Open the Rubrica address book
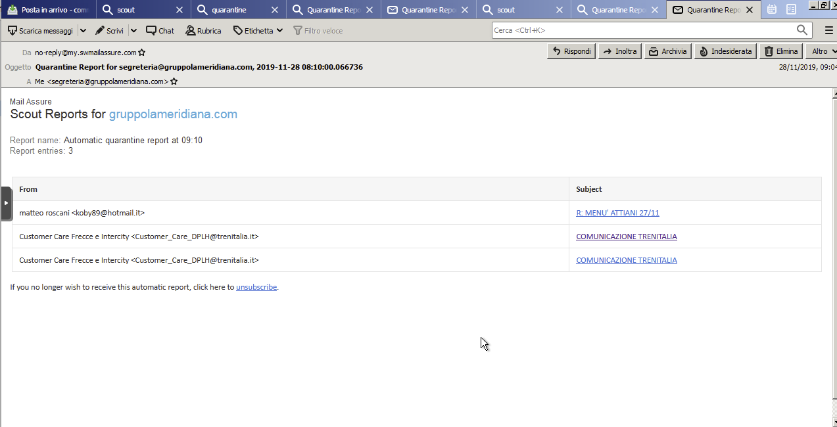The width and height of the screenshot is (837, 427). [203, 31]
